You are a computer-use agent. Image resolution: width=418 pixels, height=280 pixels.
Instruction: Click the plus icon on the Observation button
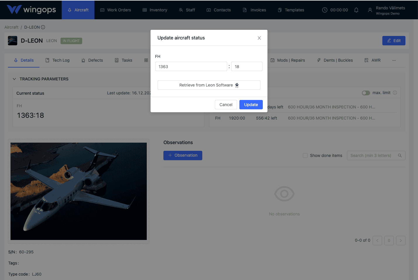click(170, 155)
